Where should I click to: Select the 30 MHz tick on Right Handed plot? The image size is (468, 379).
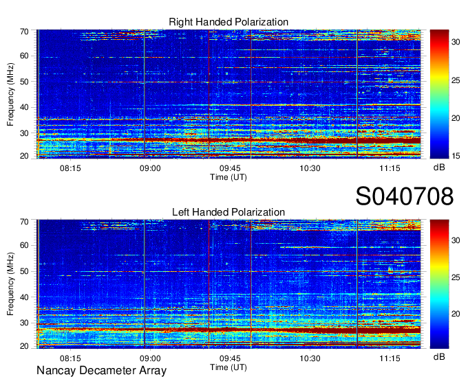(24, 133)
